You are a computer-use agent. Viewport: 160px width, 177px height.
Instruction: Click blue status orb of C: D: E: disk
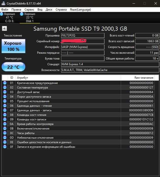pyautogui.click(x=2, y=14)
